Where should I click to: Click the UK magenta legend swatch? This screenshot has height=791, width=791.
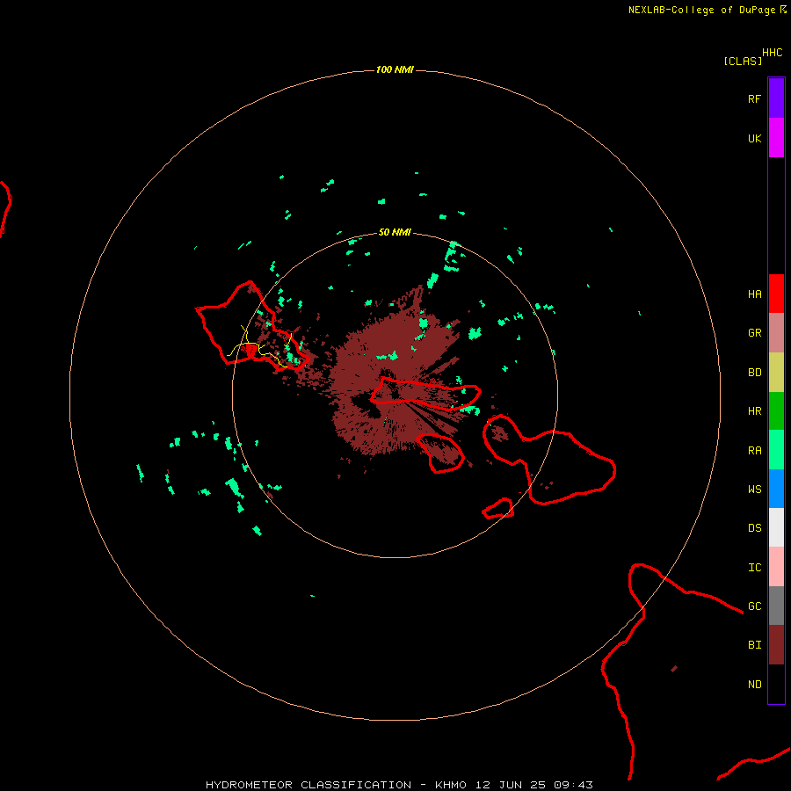click(776, 138)
